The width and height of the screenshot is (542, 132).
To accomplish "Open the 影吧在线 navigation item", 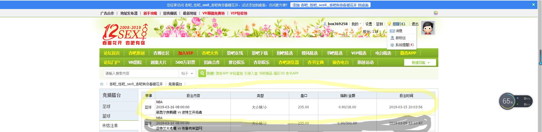I will click(x=235, y=53).
